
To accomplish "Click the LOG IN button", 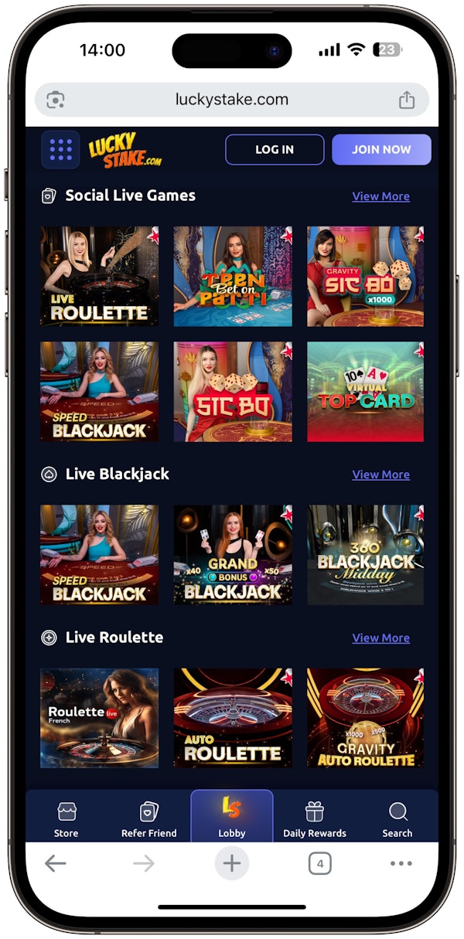I will (x=275, y=150).
